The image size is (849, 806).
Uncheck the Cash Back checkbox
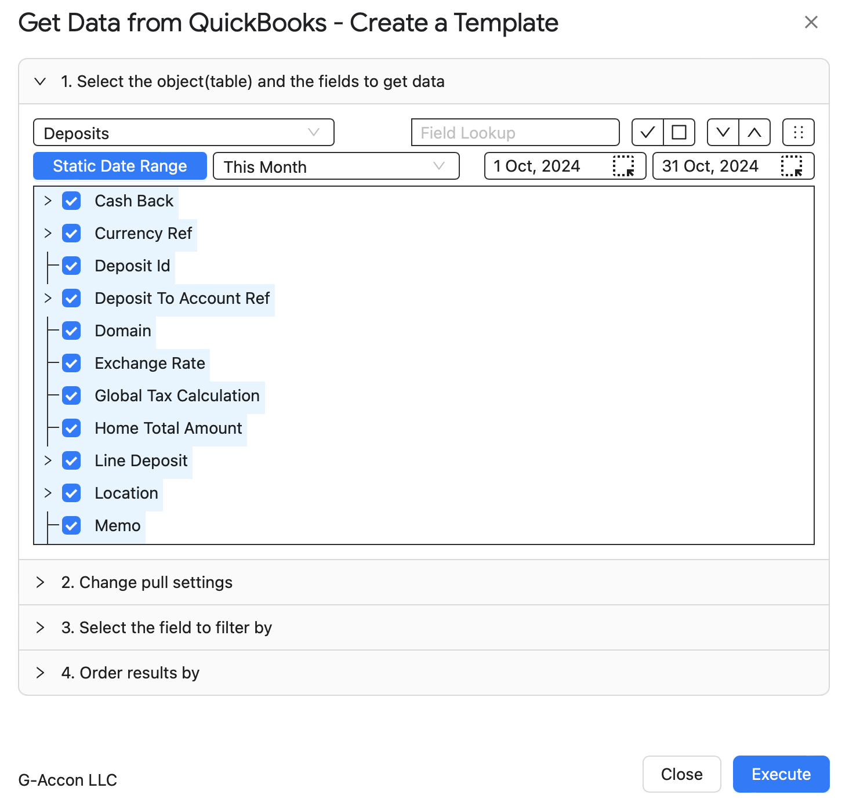[71, 201]
